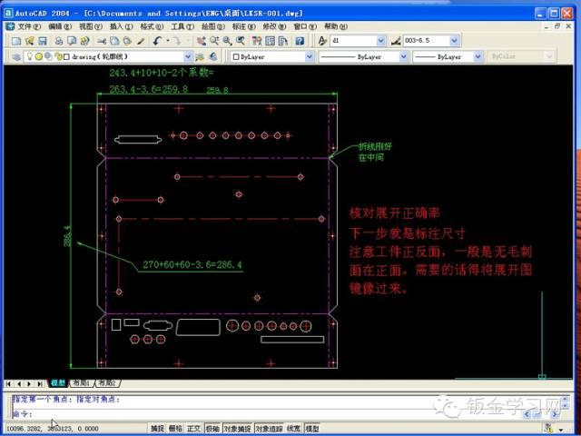Toggle 对象追踪 object tracking in status bar
581x436 pixels.
(x=269, y=429)
